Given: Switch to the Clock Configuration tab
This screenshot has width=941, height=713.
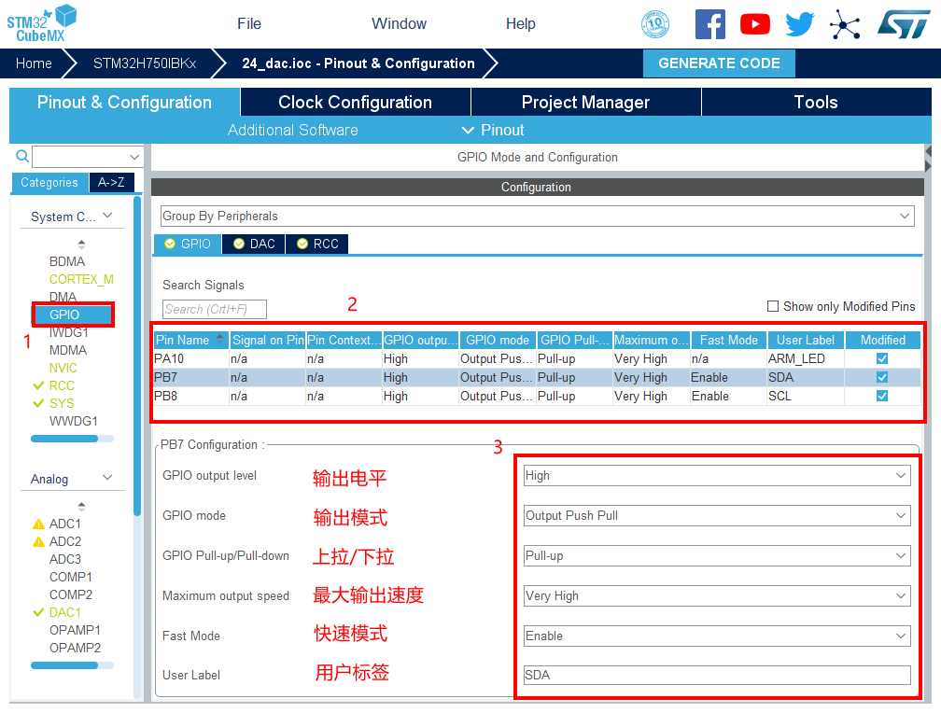Looking at the screenshot, I should coord(355,103).
